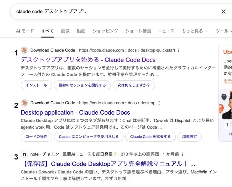Image resolution: width=232 pixels, height=187 pixels.
Task: Open the three-dot menu for the desktop-quickstart result
Action: click(179, 50)
